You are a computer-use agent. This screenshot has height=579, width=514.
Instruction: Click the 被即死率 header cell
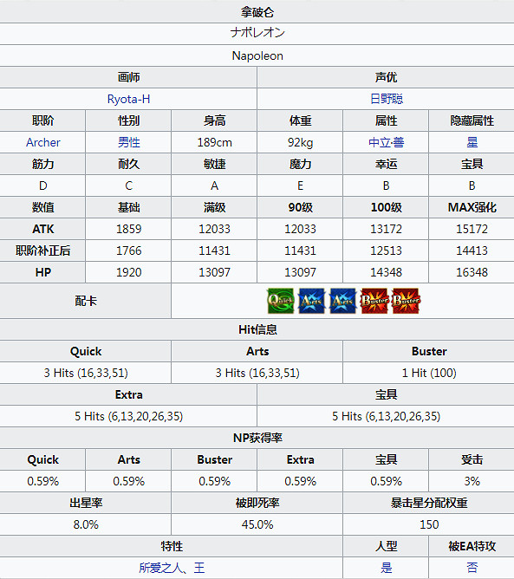point(257,503)
